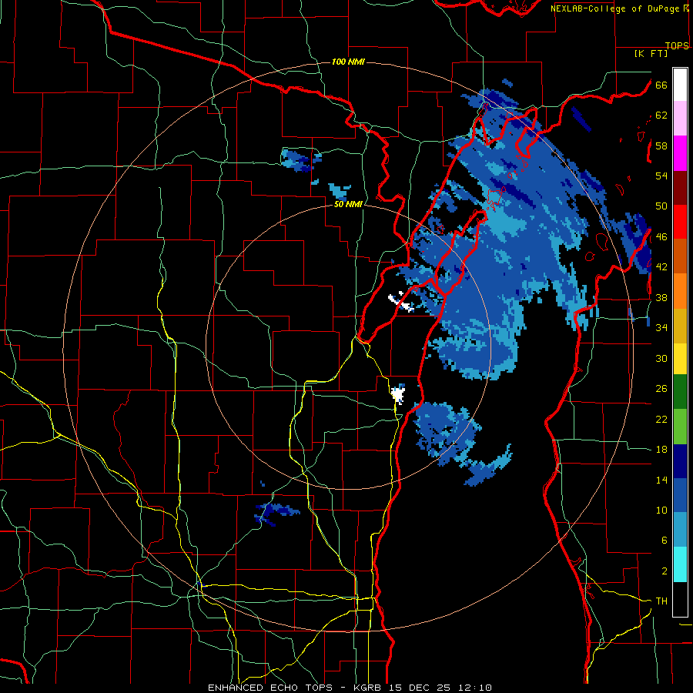Click the bright orange legend swatch
The width and height of the screenshot is (693, 693).
pyautogui.click(x=680, y=291)
